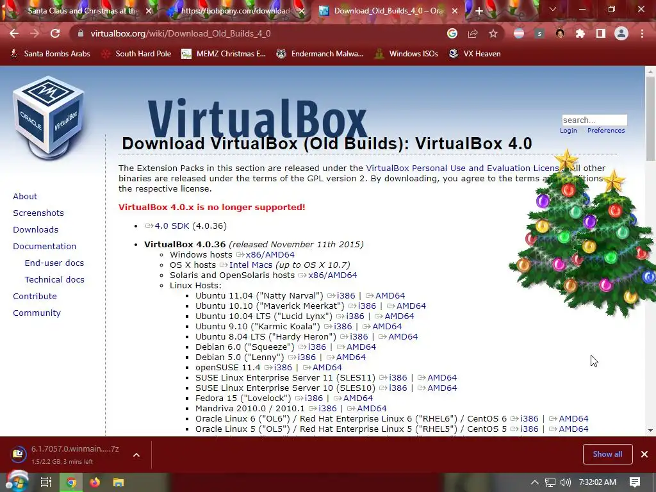Open the Windows Start orb
The image size is (656, 492).
point(17,482)
